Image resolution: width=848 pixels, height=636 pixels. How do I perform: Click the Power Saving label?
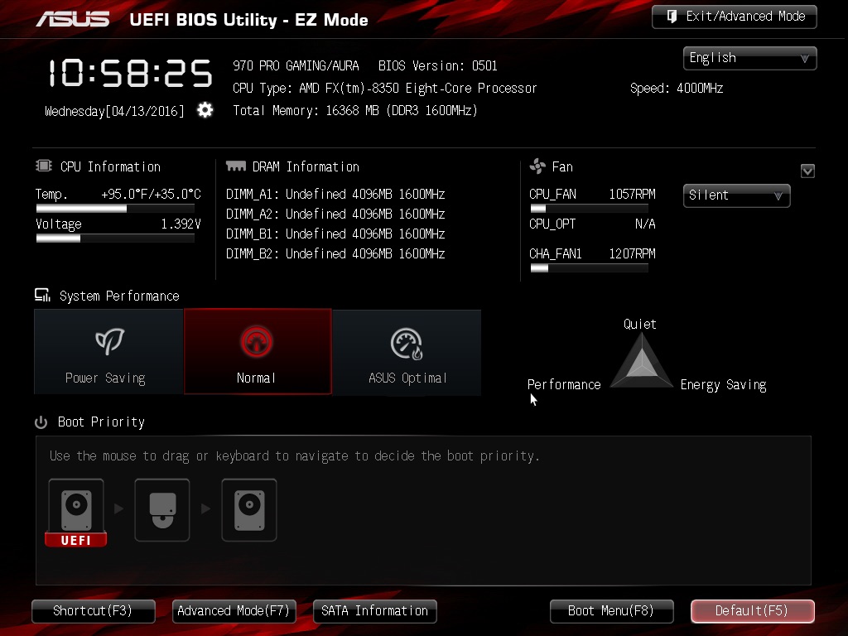click(105, 378)
